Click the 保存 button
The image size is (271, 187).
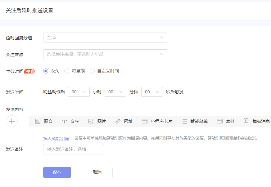click(x=57, y=172)
